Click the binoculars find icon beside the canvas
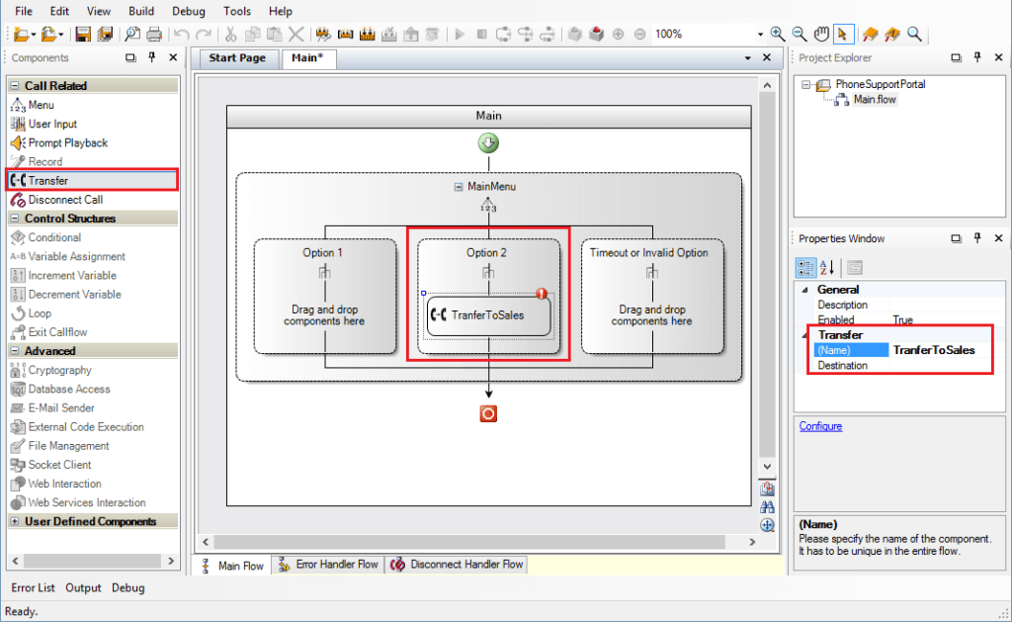 click(767, 507)
